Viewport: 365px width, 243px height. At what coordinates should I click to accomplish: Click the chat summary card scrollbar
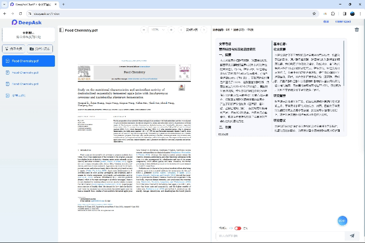tap(344, 63)
